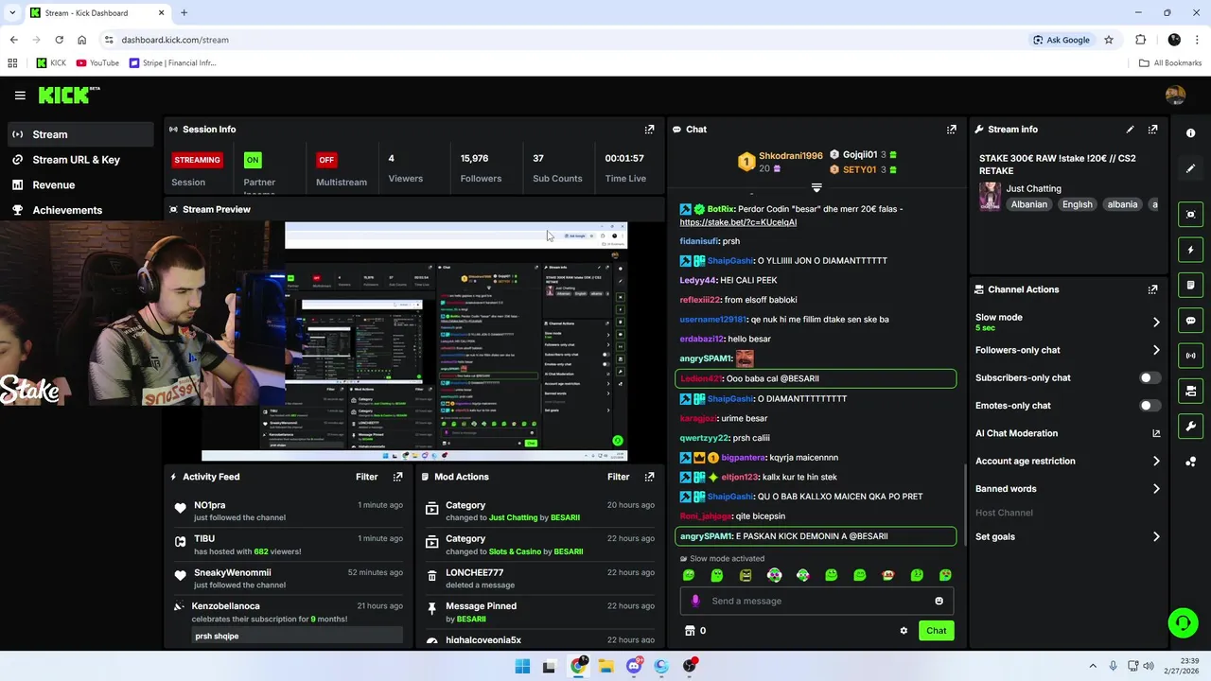Click the info icon in the right rail
The width and height of the screenshot is (1211, 681).
[1190, 133]
